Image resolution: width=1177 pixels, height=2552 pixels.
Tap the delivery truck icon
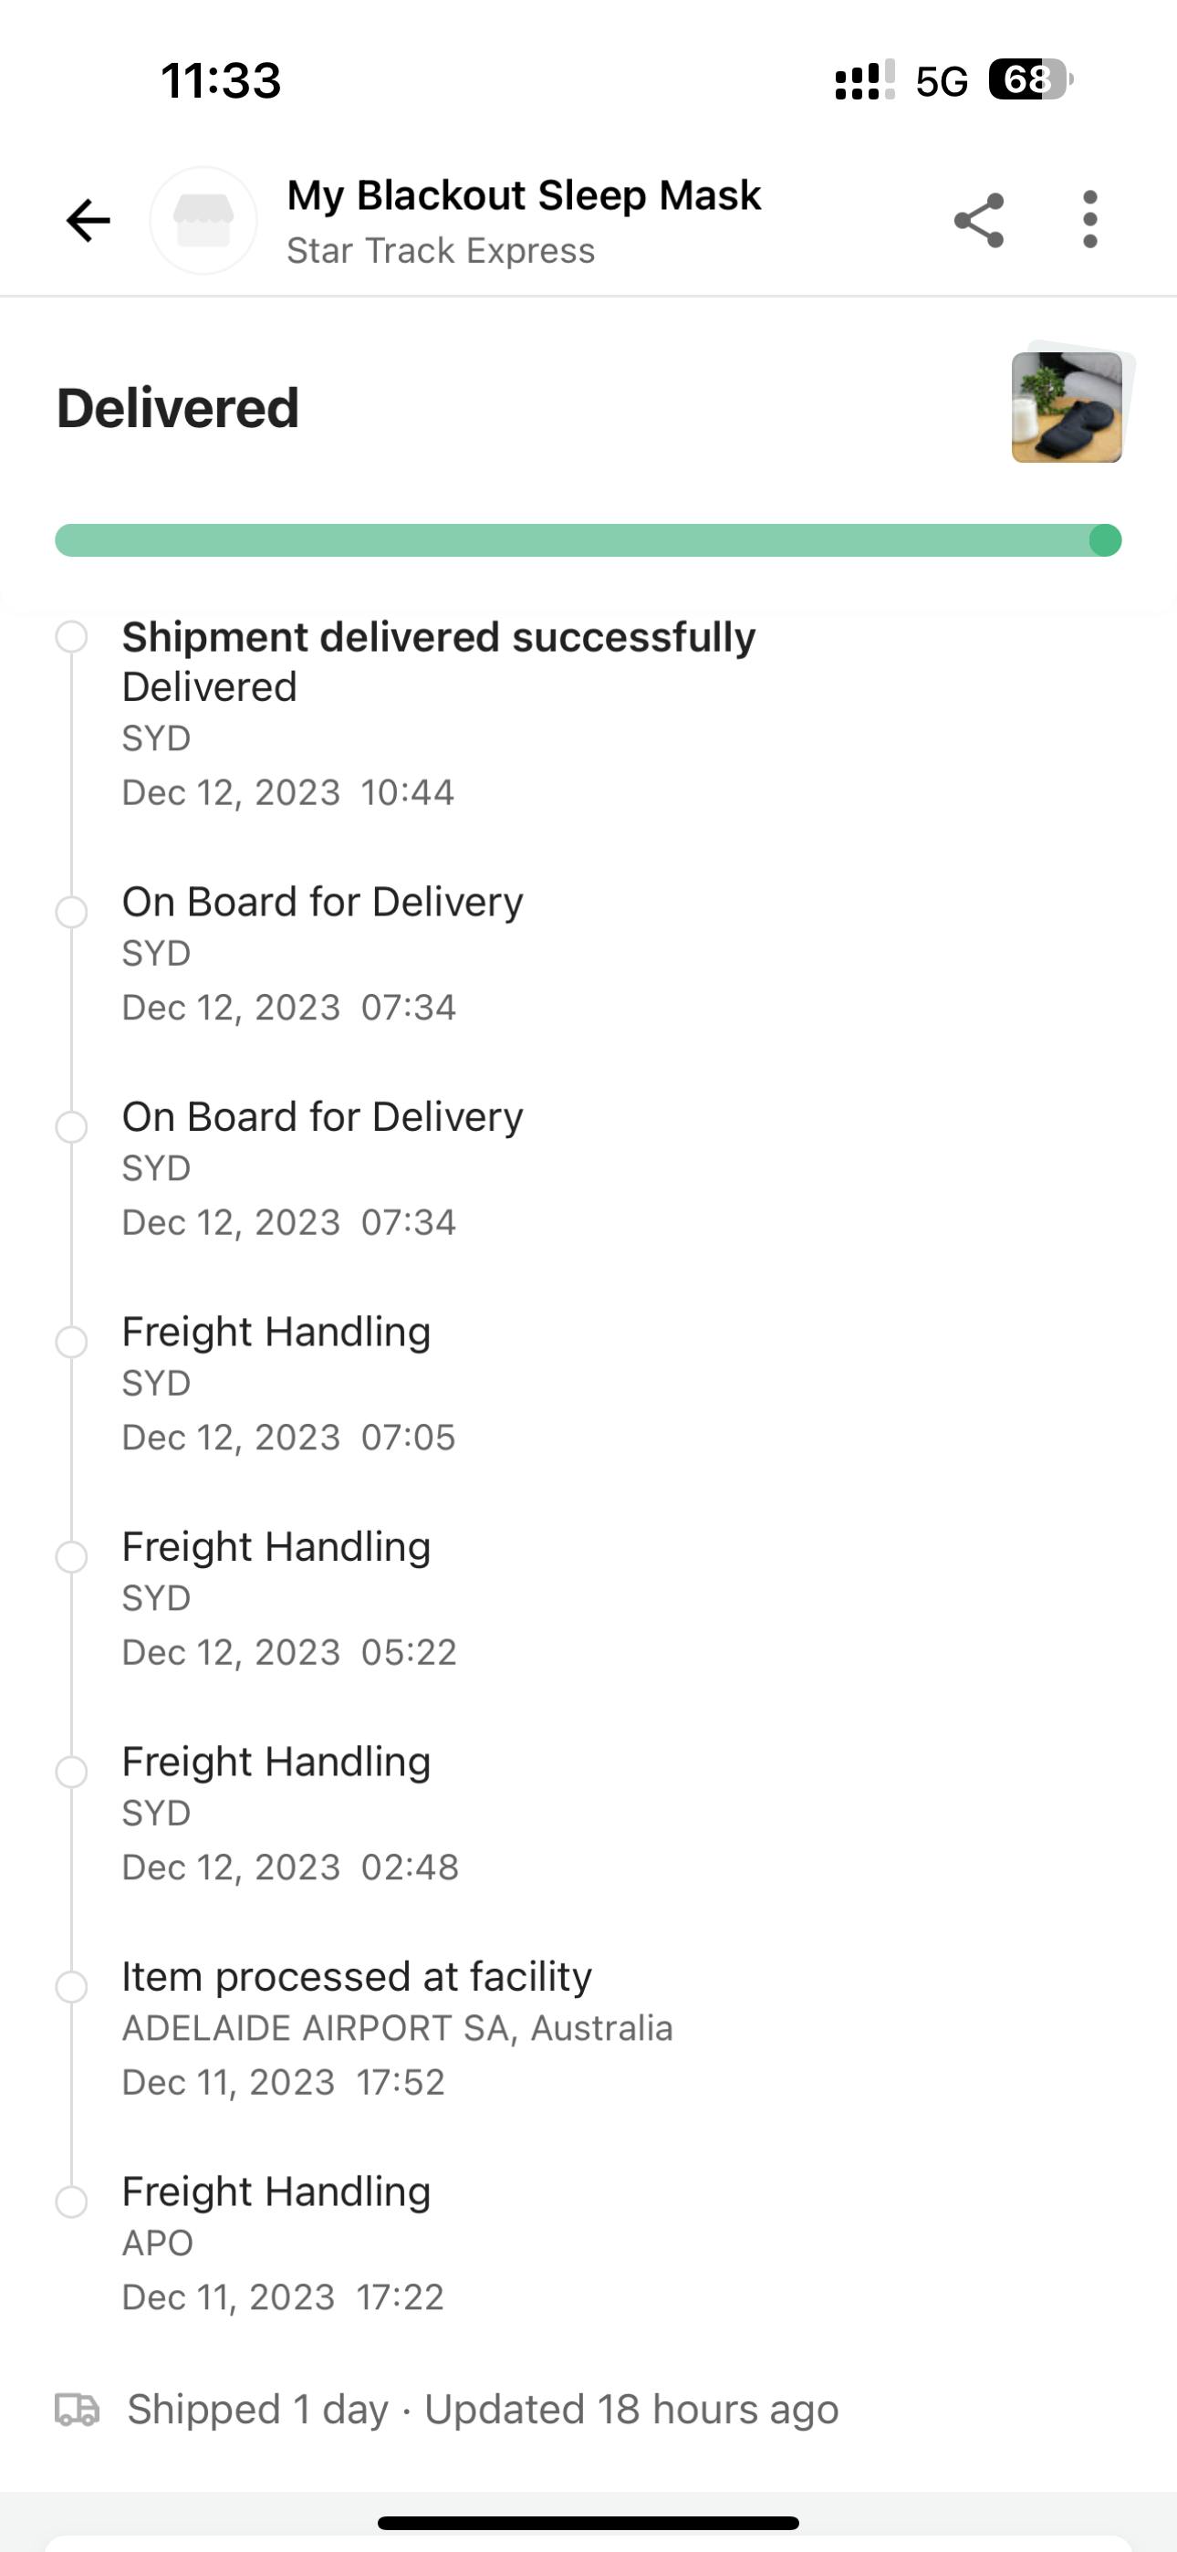click(78, 2410)
